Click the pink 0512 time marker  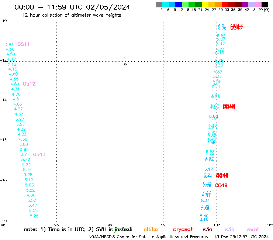[x=29, y=84]
